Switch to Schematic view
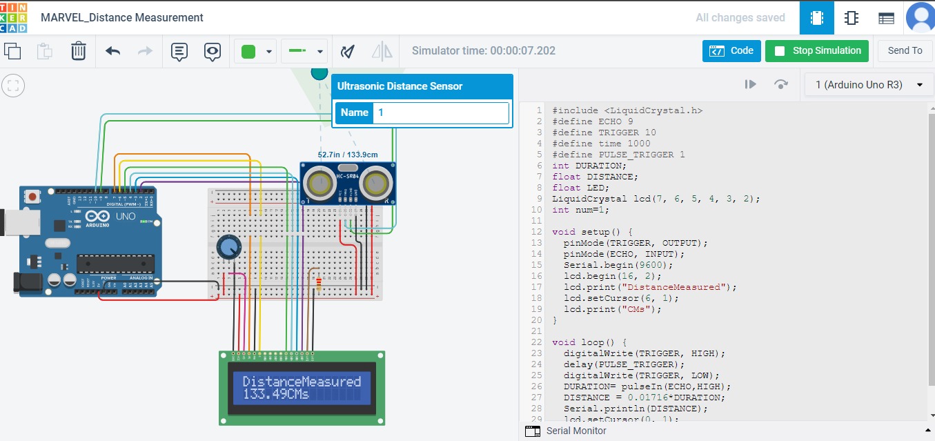 pos(852,18)
